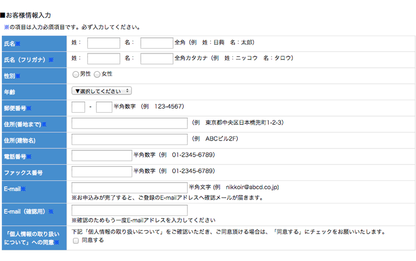Click the 性別 row label
This screenshot has width=416, height=261.
pos(12,76)
